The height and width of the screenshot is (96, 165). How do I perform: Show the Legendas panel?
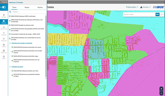click(4, 34)
